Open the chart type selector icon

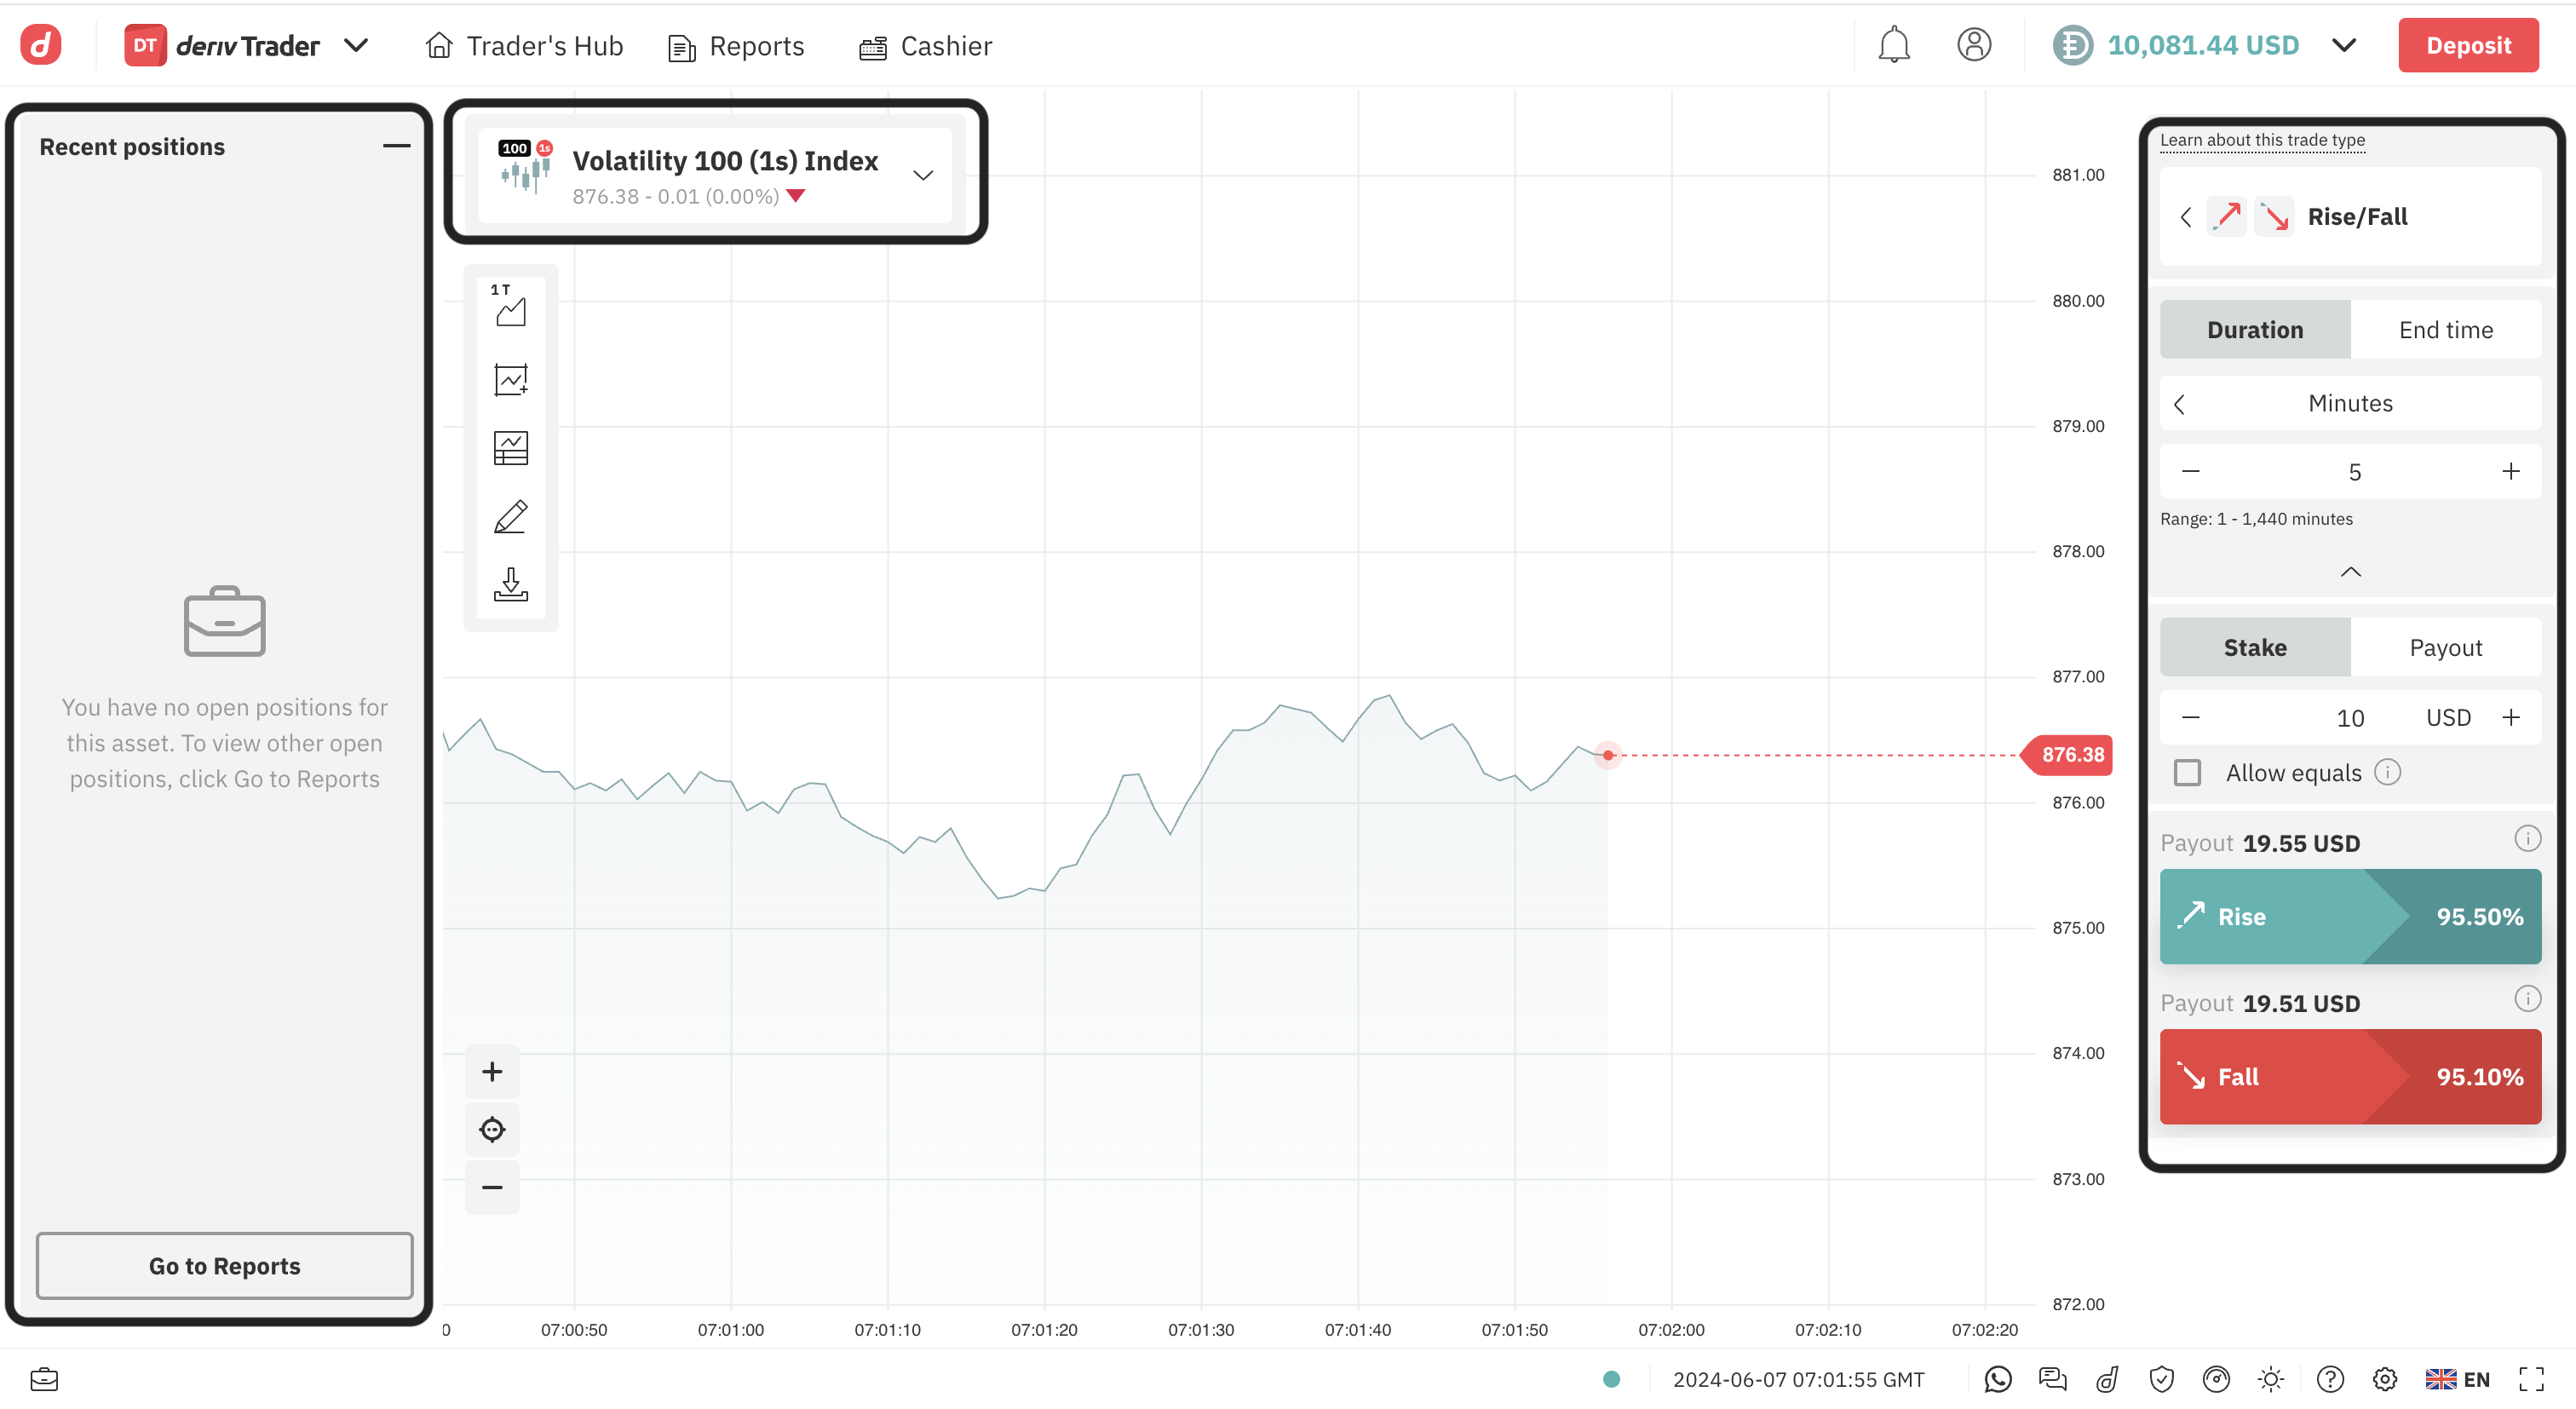tap(510, 307)
